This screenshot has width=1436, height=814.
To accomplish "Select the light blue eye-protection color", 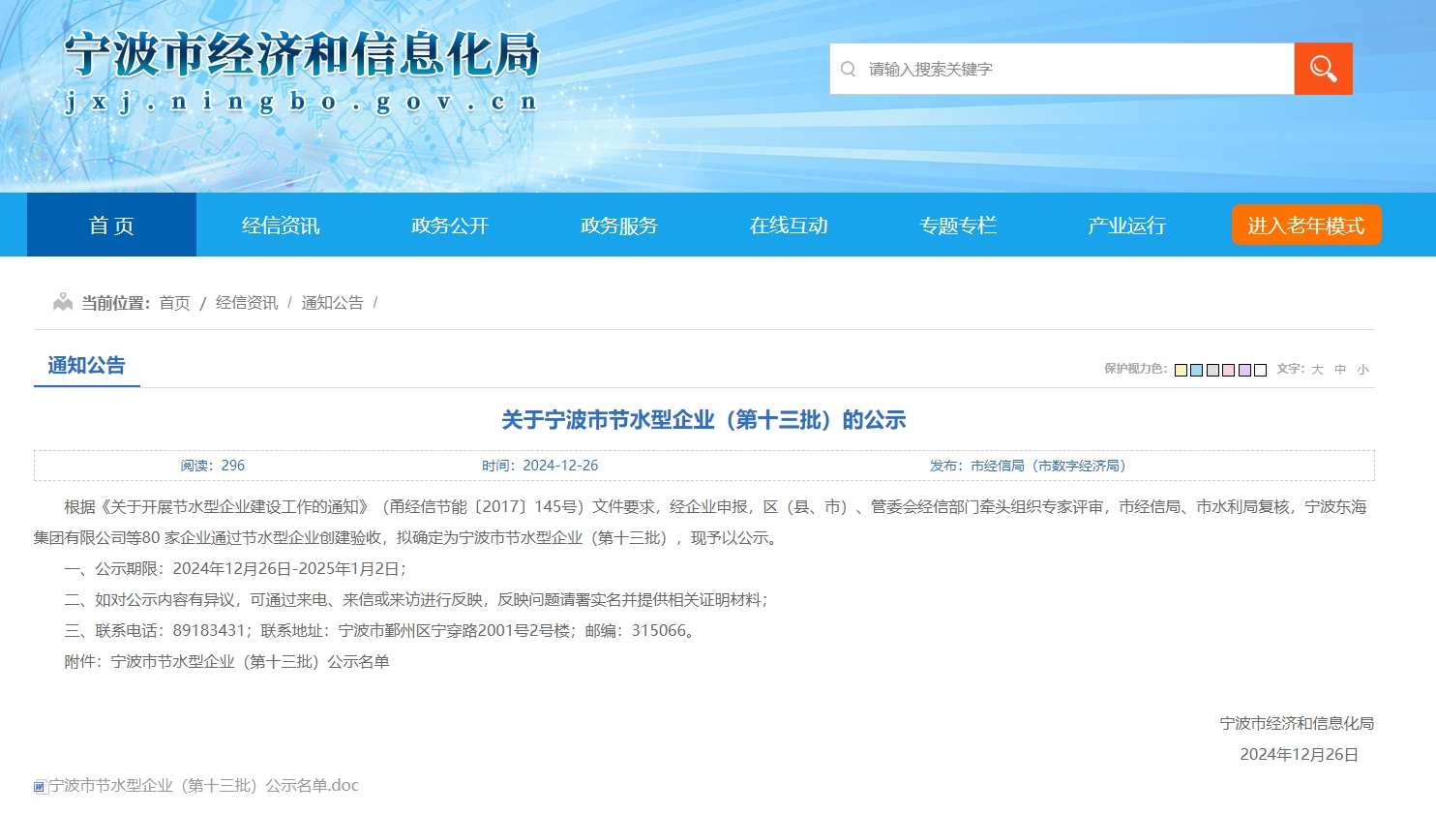I will [1197, 370].
